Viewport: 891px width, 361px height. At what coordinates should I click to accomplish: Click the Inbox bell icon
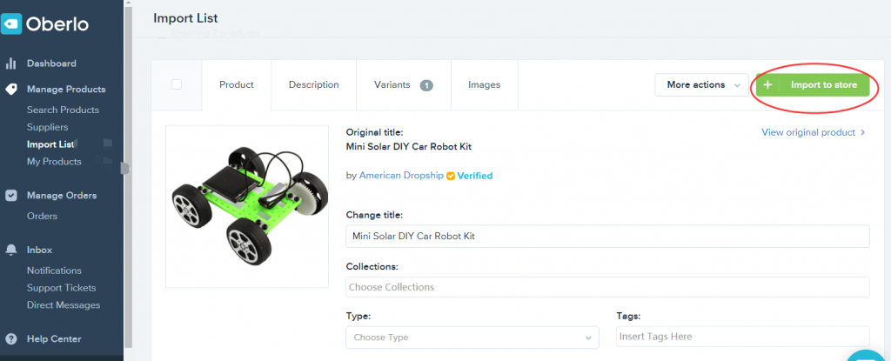11,250
